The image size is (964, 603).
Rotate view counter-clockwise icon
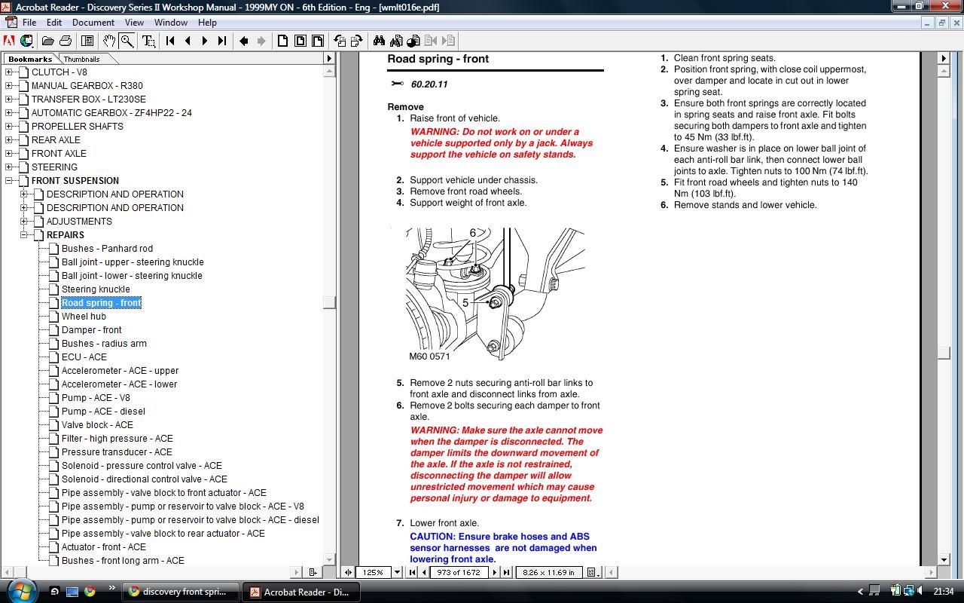coord(340,41)
